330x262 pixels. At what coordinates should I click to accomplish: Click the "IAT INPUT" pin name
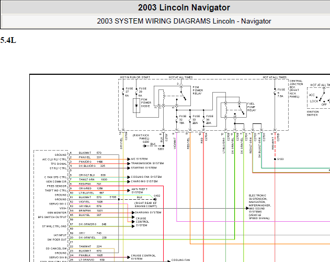pyautogui.click(x=60, y=235)
